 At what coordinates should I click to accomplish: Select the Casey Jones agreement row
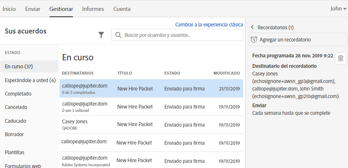151,124
